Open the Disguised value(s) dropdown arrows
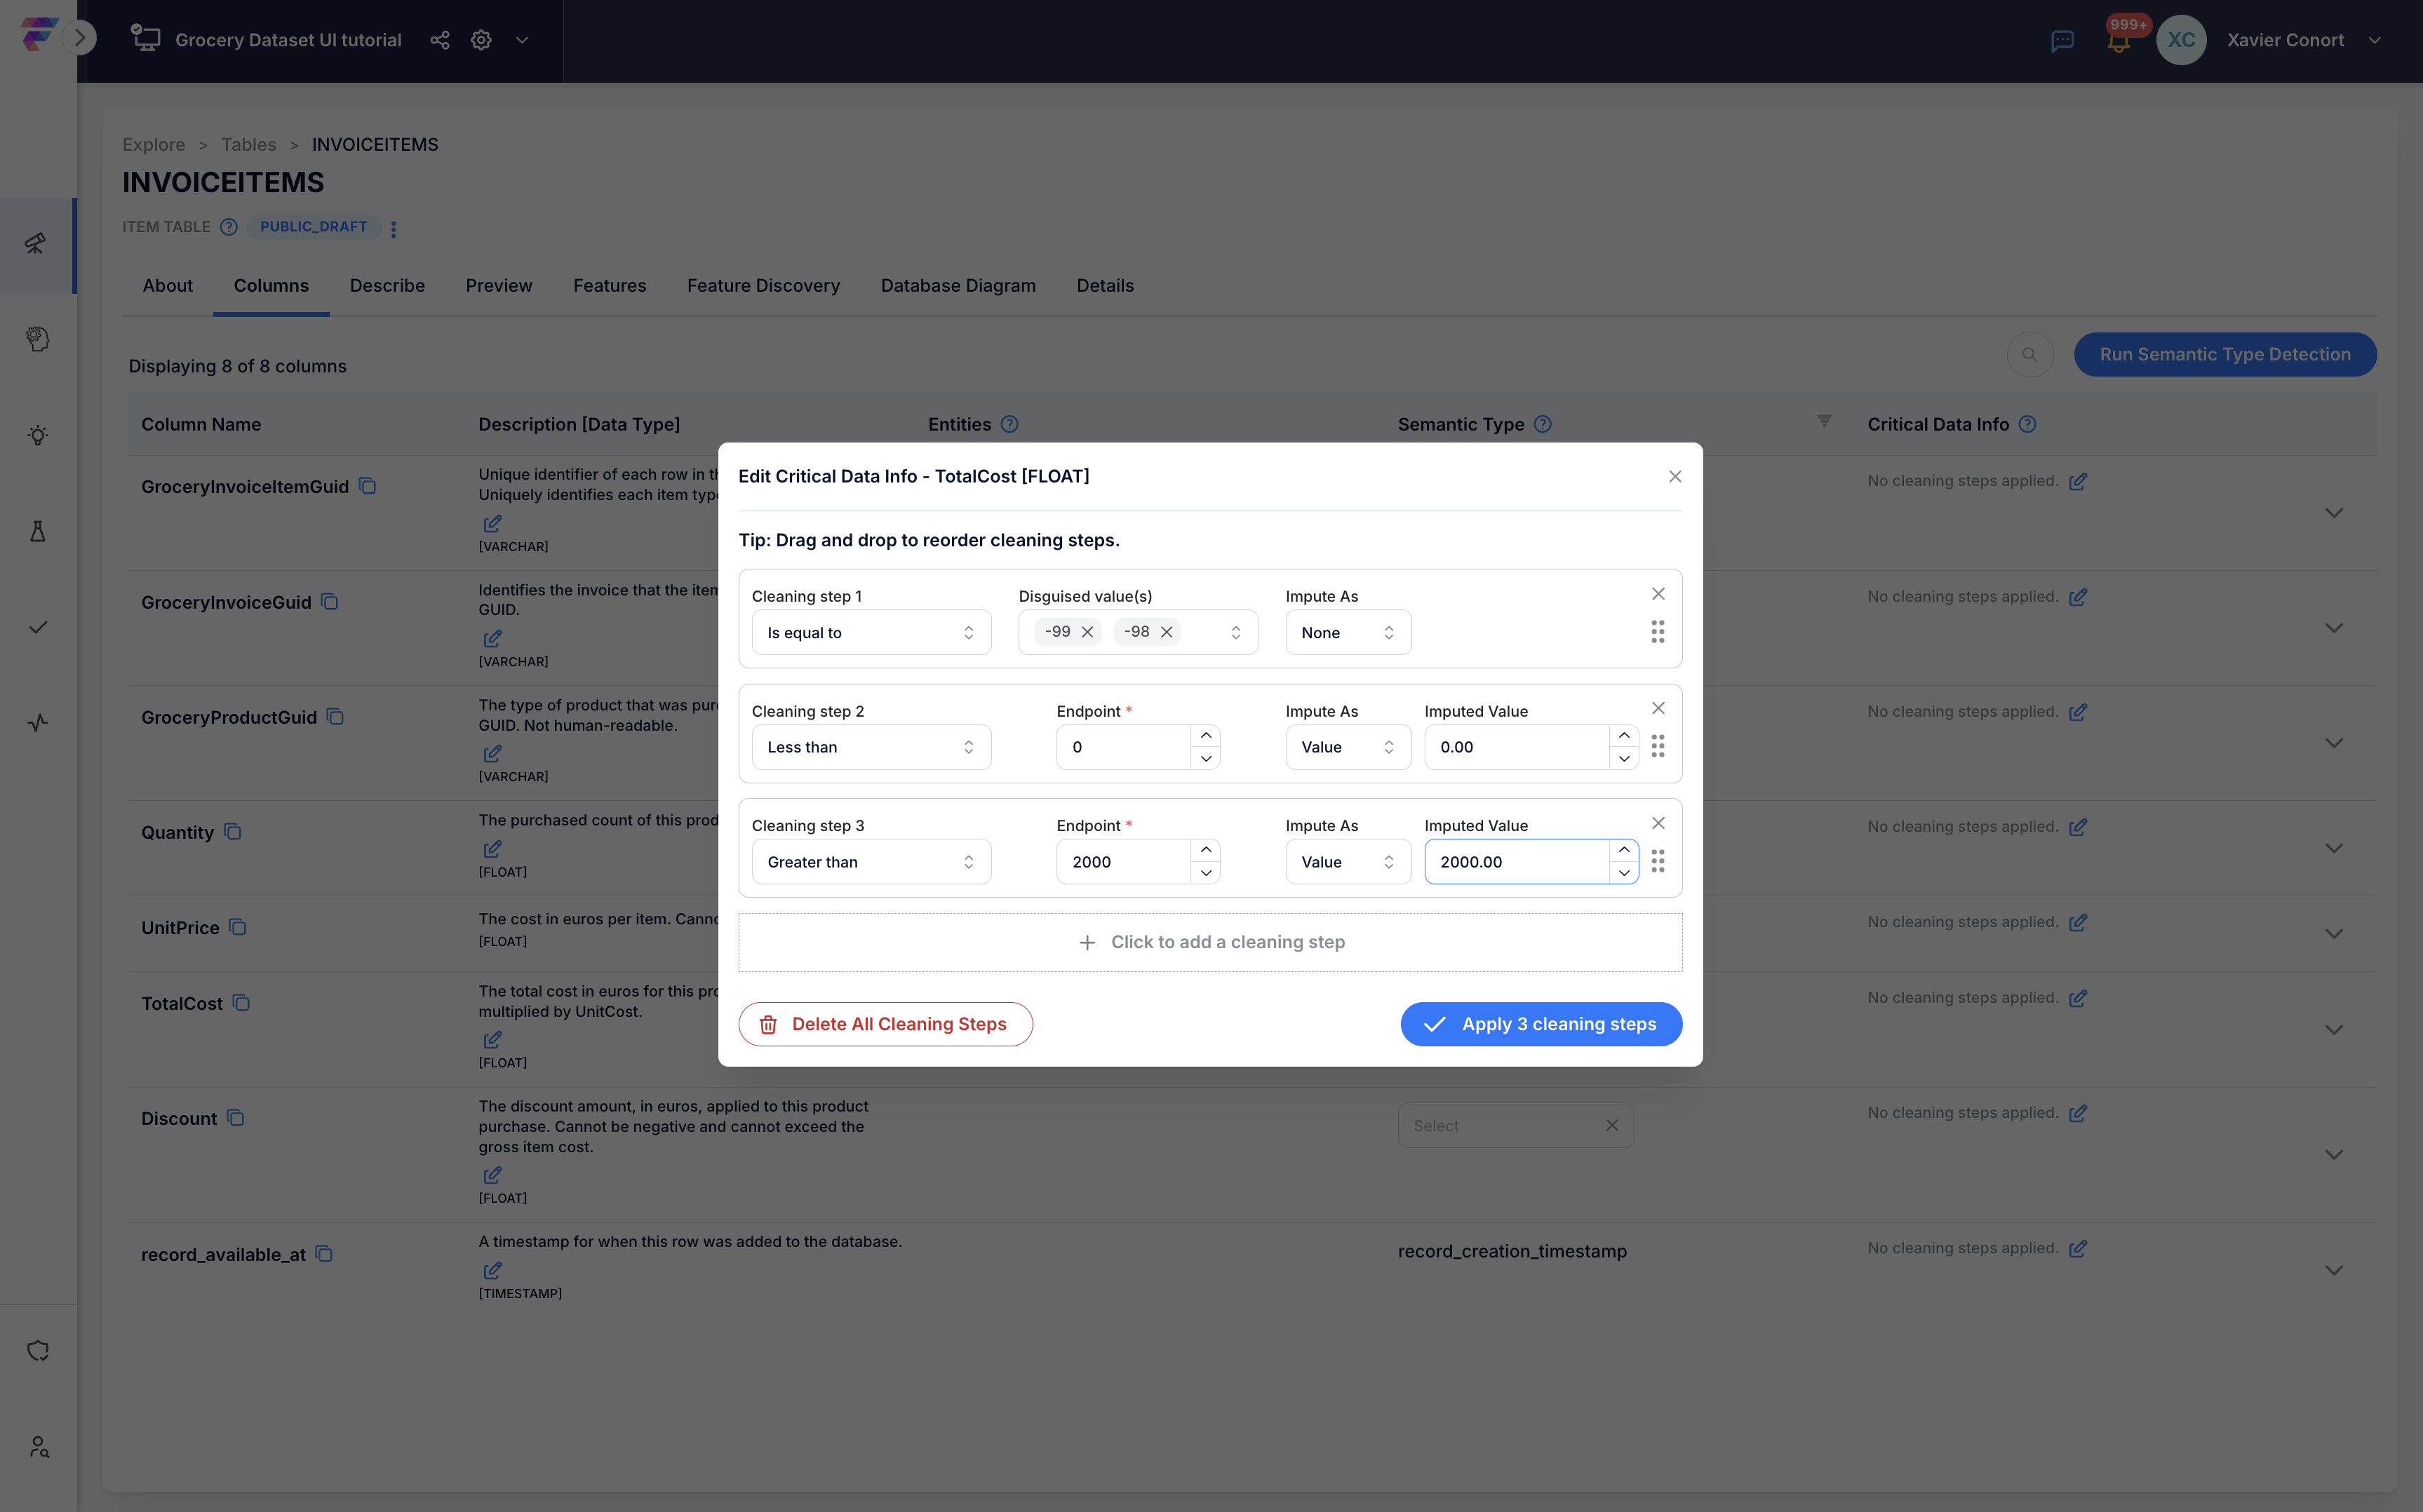Screen dimensions: 2423x1512 point(1236,633)
